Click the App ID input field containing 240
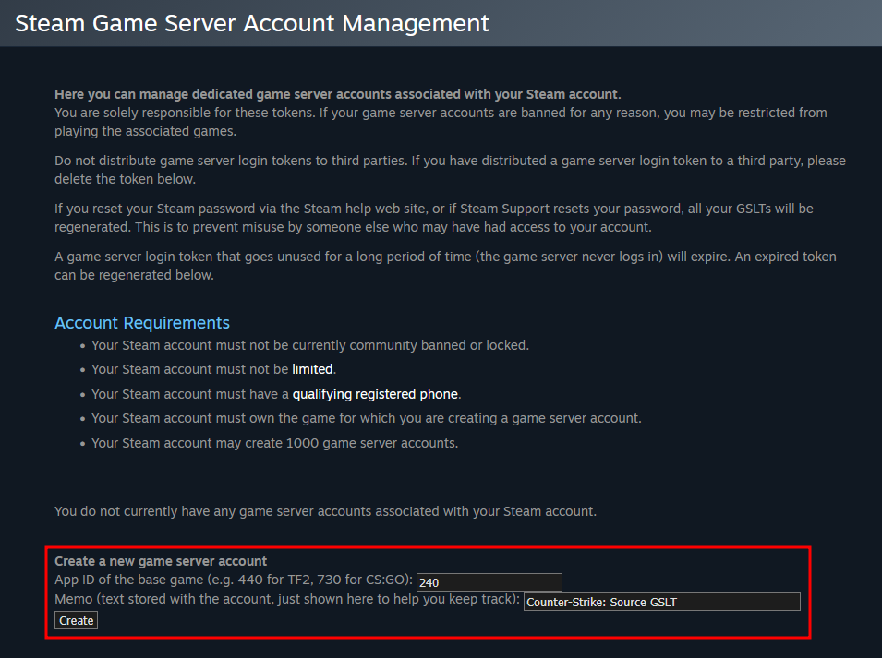 [489, 582]
